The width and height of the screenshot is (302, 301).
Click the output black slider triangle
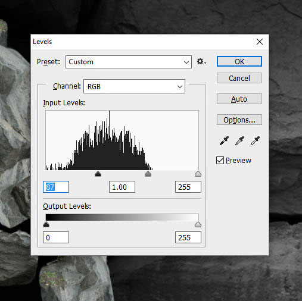coord(46,224)
